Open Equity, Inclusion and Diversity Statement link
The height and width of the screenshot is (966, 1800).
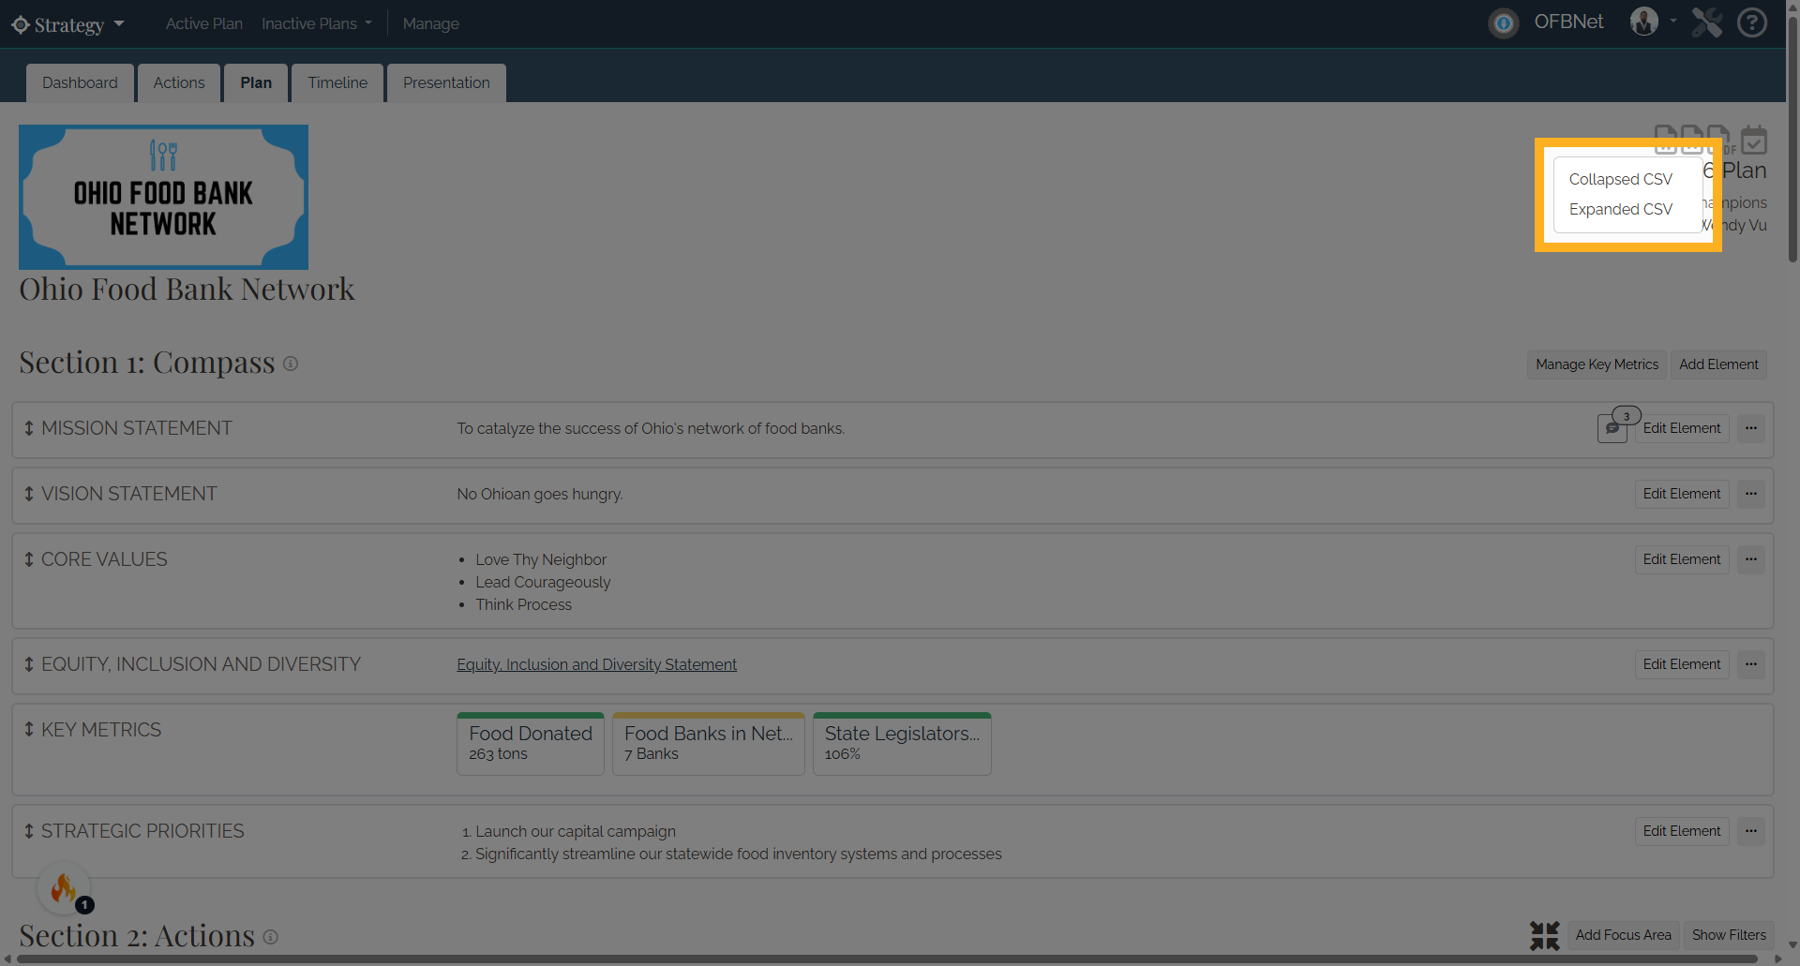[x=596, y=664]
